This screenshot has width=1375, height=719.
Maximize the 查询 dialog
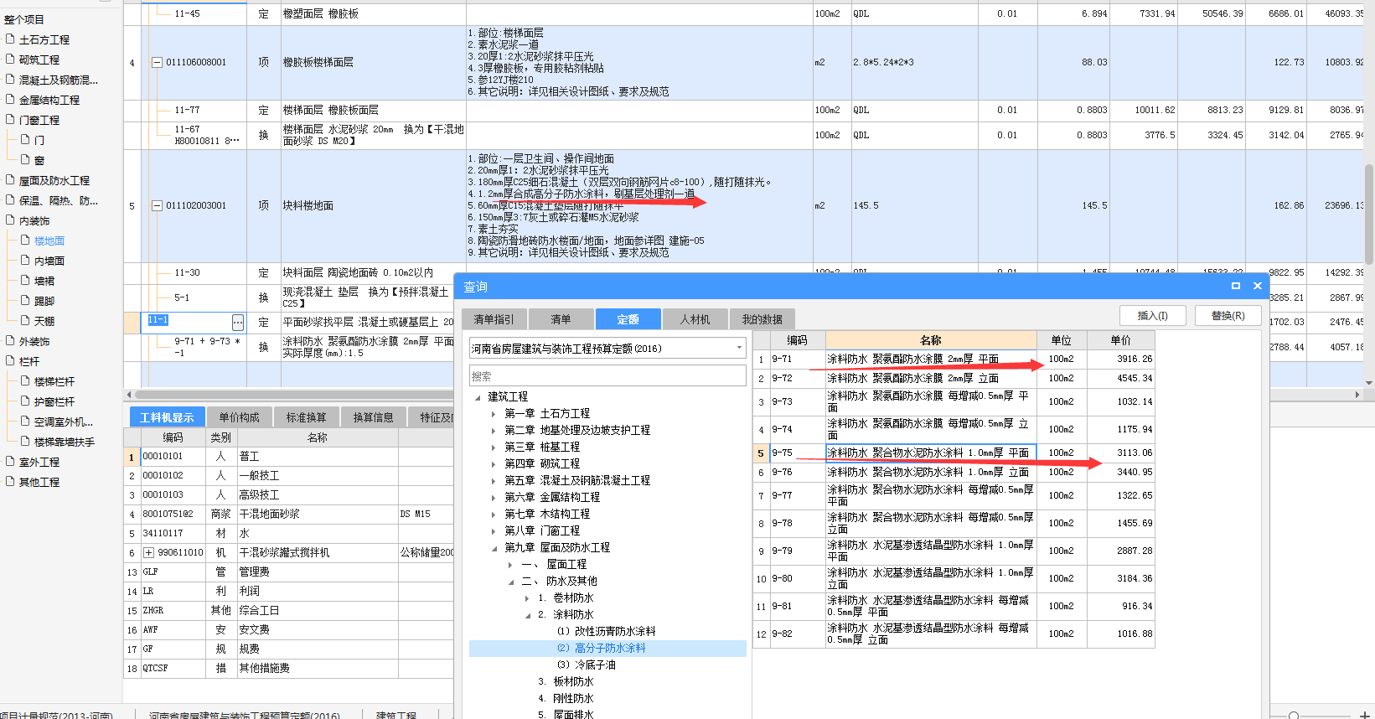(1235, 286)
